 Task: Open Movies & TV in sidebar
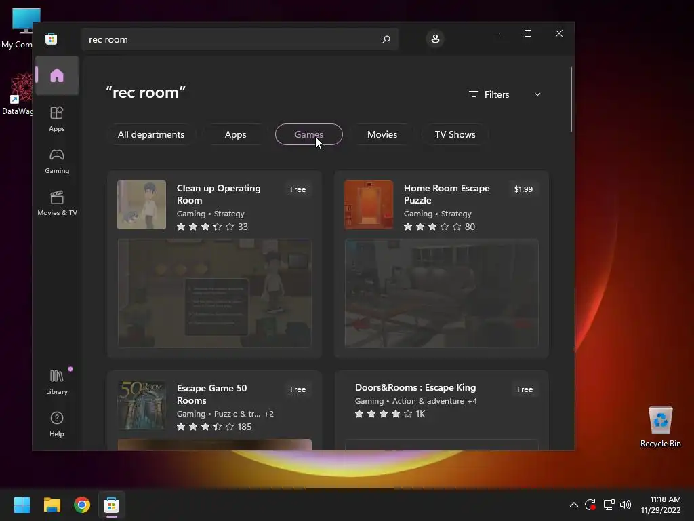(57, 204)
